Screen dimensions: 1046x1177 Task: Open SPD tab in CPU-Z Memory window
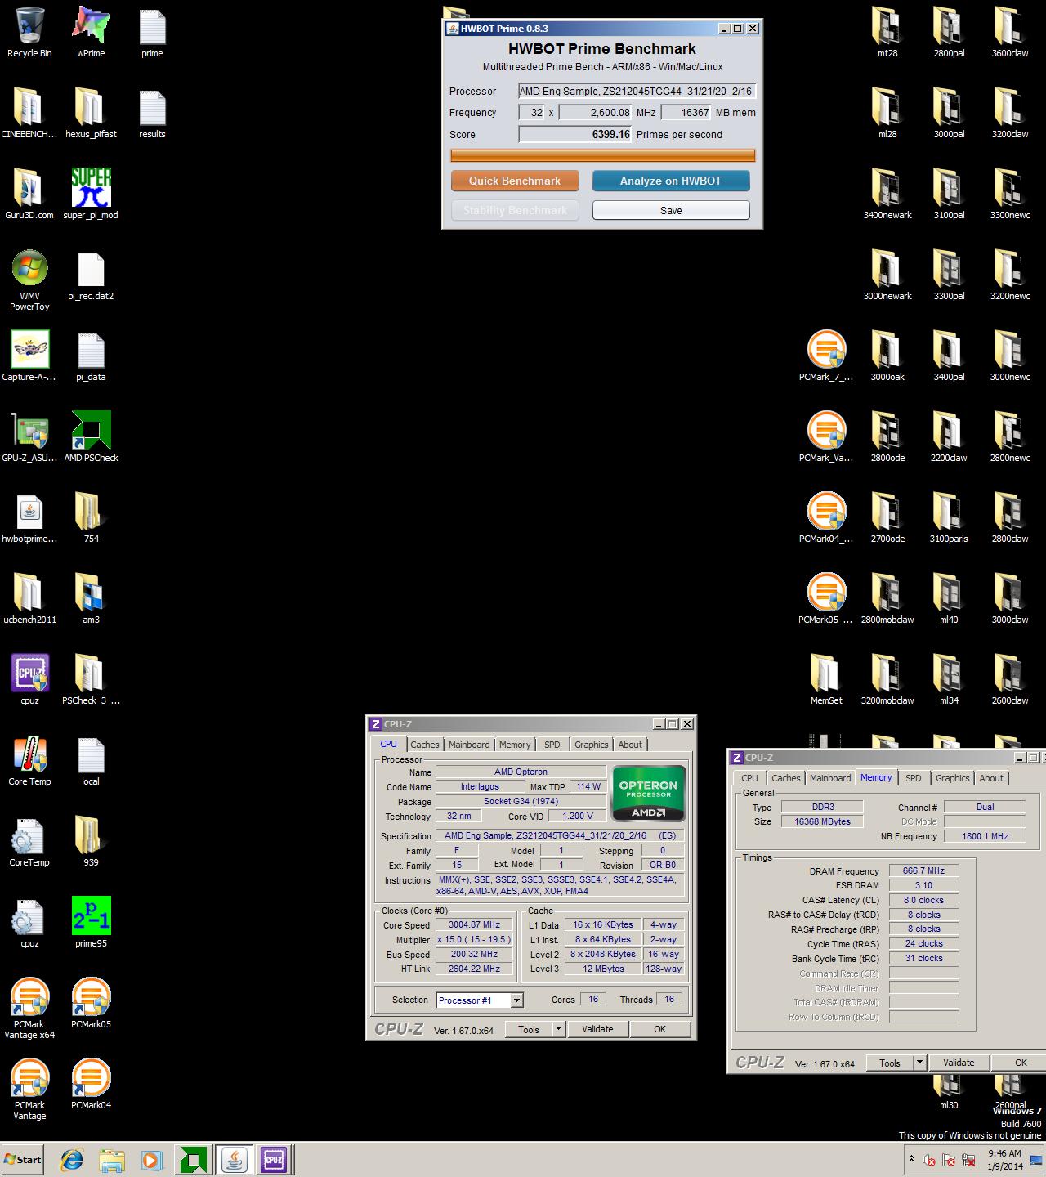tap(914, 778)
